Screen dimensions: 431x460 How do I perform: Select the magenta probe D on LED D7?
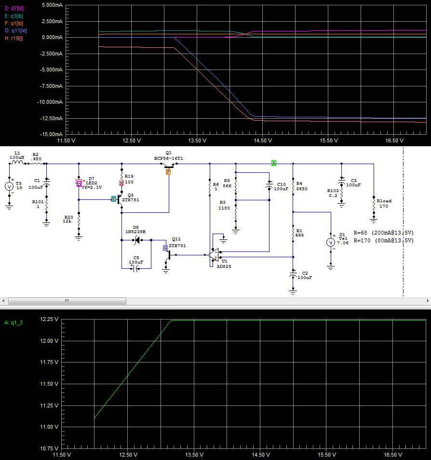tap(79, 183)
